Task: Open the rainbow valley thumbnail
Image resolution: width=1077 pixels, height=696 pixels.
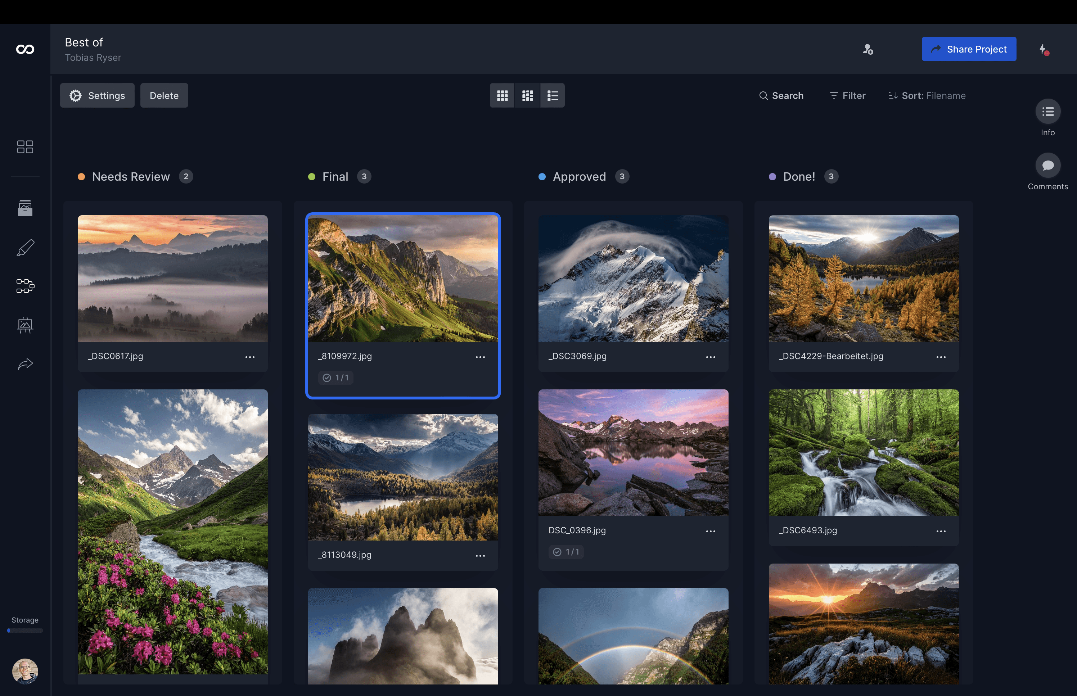Action: coord(634,636)
